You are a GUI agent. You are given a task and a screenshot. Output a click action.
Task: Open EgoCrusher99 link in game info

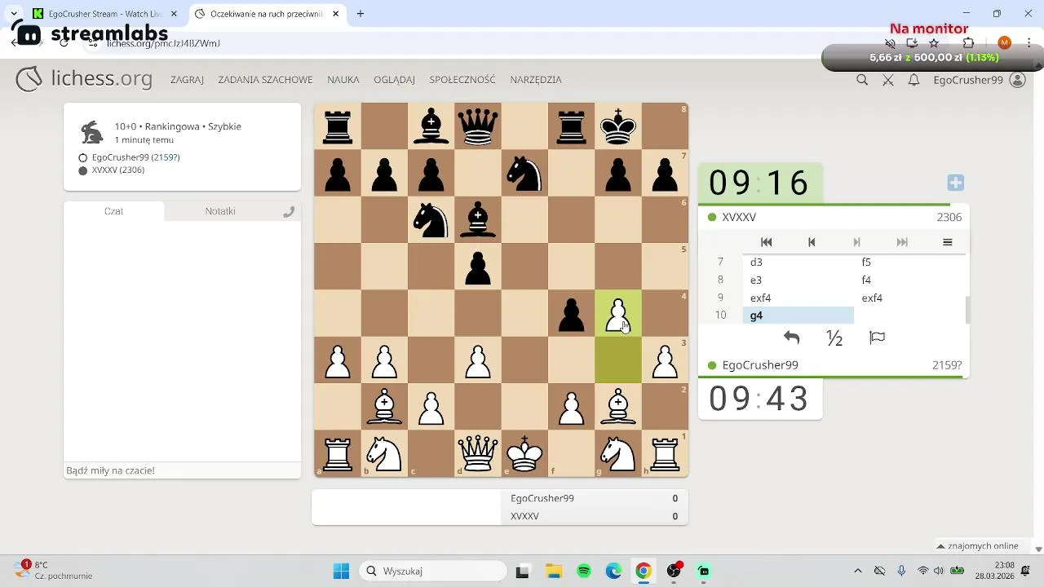[x=135, y=157]
